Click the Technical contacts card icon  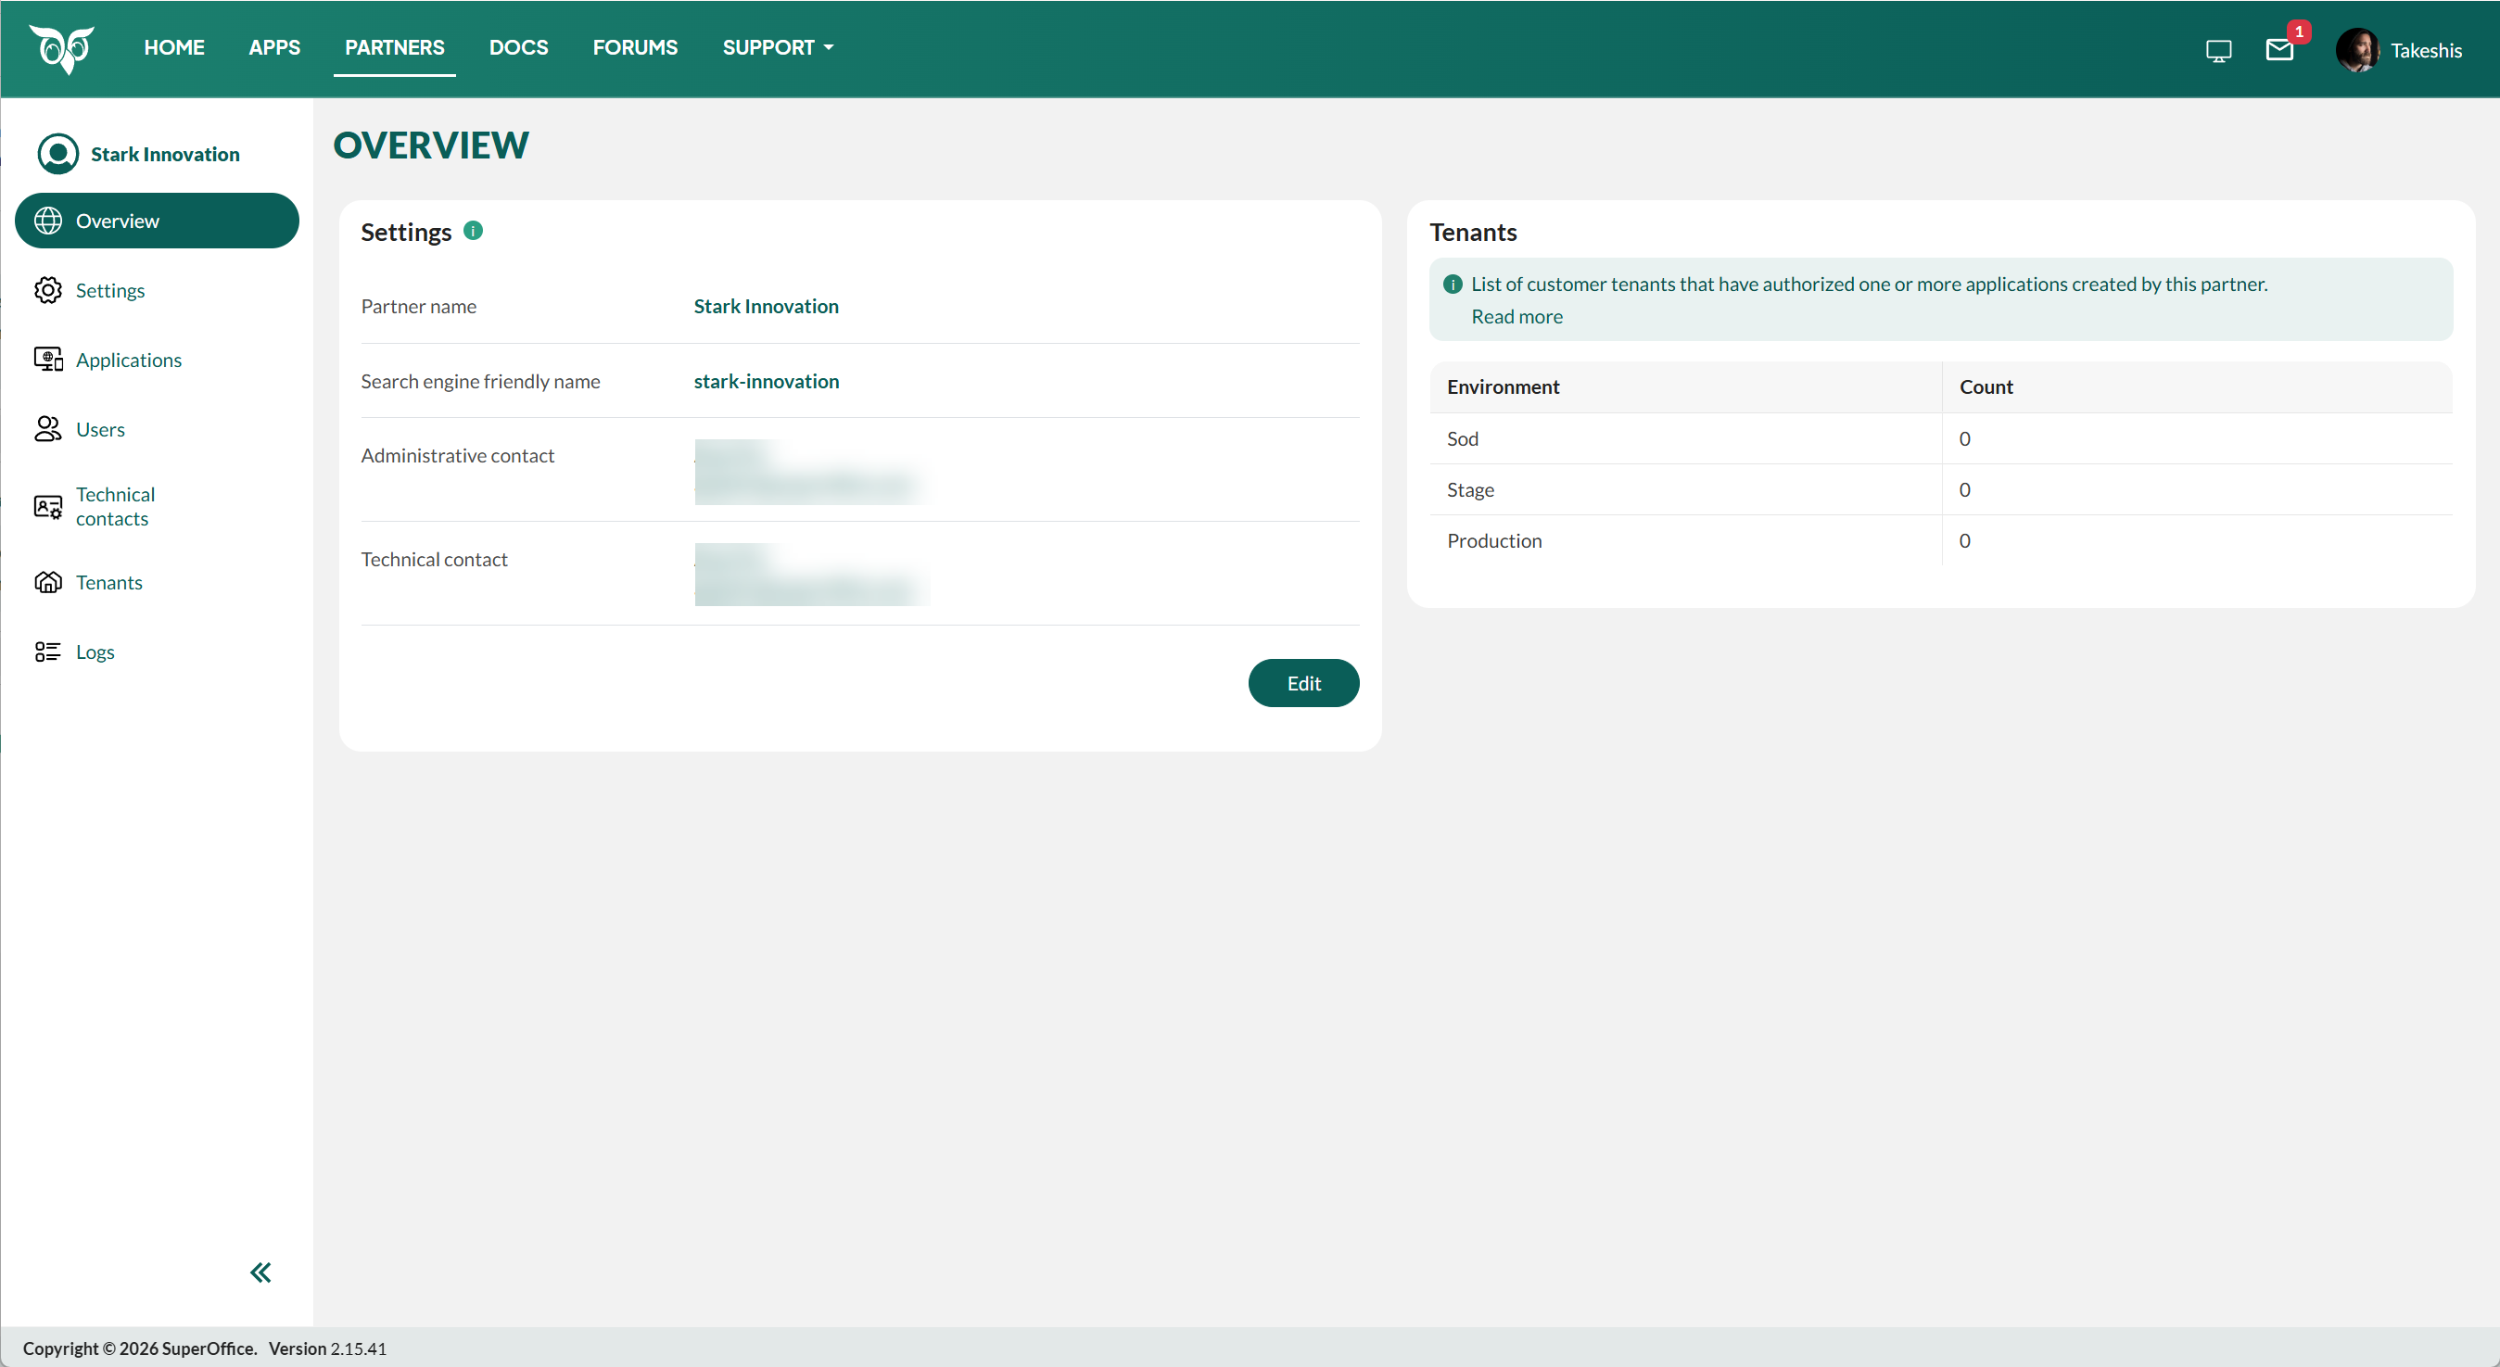47,506
